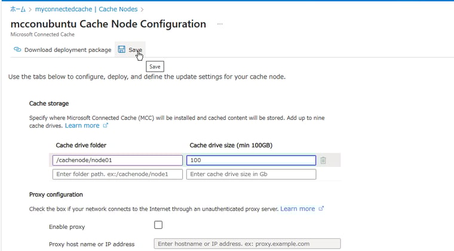Click the Microsoft Connected Cache subtitle
Viewport: 454px width, 251px height.
click(x=42, y=35)
